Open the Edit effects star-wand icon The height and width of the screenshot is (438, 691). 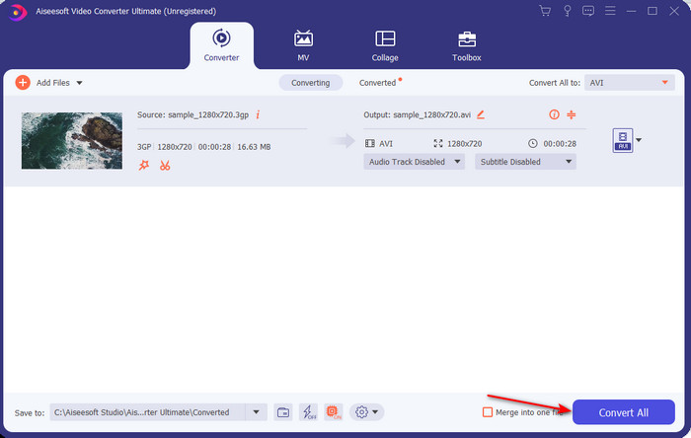pyautogui.click(x=144, y=165)
